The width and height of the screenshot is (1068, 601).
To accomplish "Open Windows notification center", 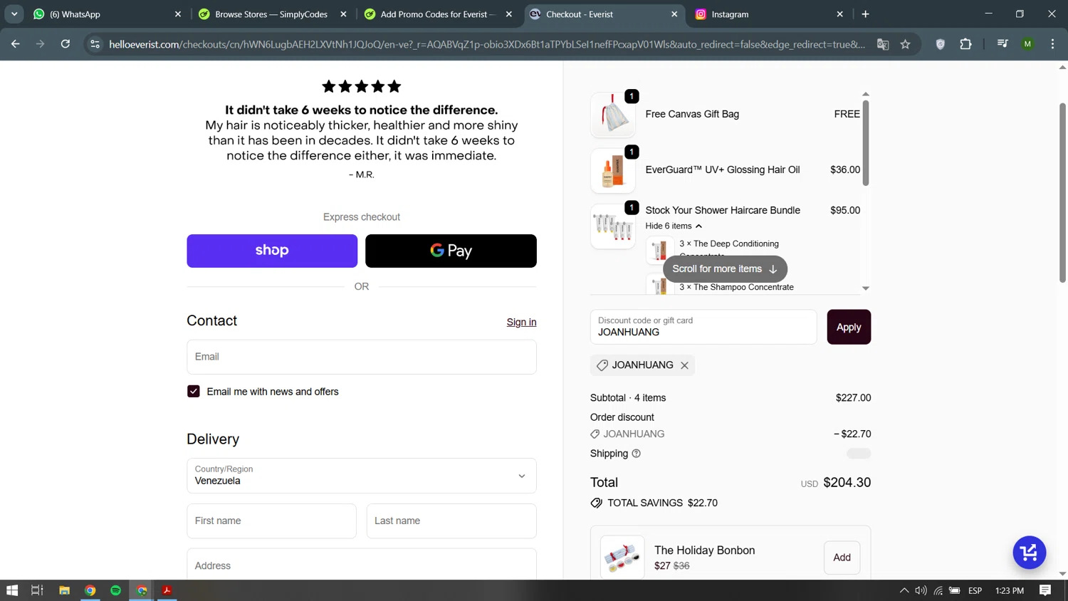I will tap(1045, 590).
